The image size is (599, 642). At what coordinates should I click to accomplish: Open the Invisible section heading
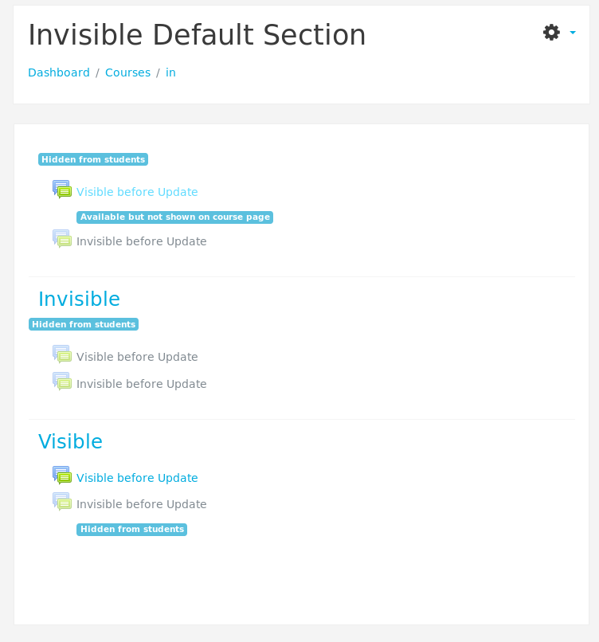coord(79,299)
